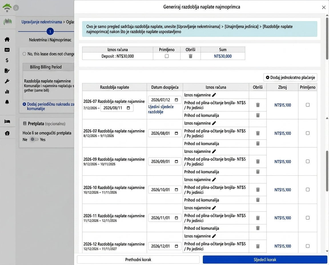Screen dimensions: 329x265
Task: Open the Ad listings sidebar icon
Action: pos(7,50)
